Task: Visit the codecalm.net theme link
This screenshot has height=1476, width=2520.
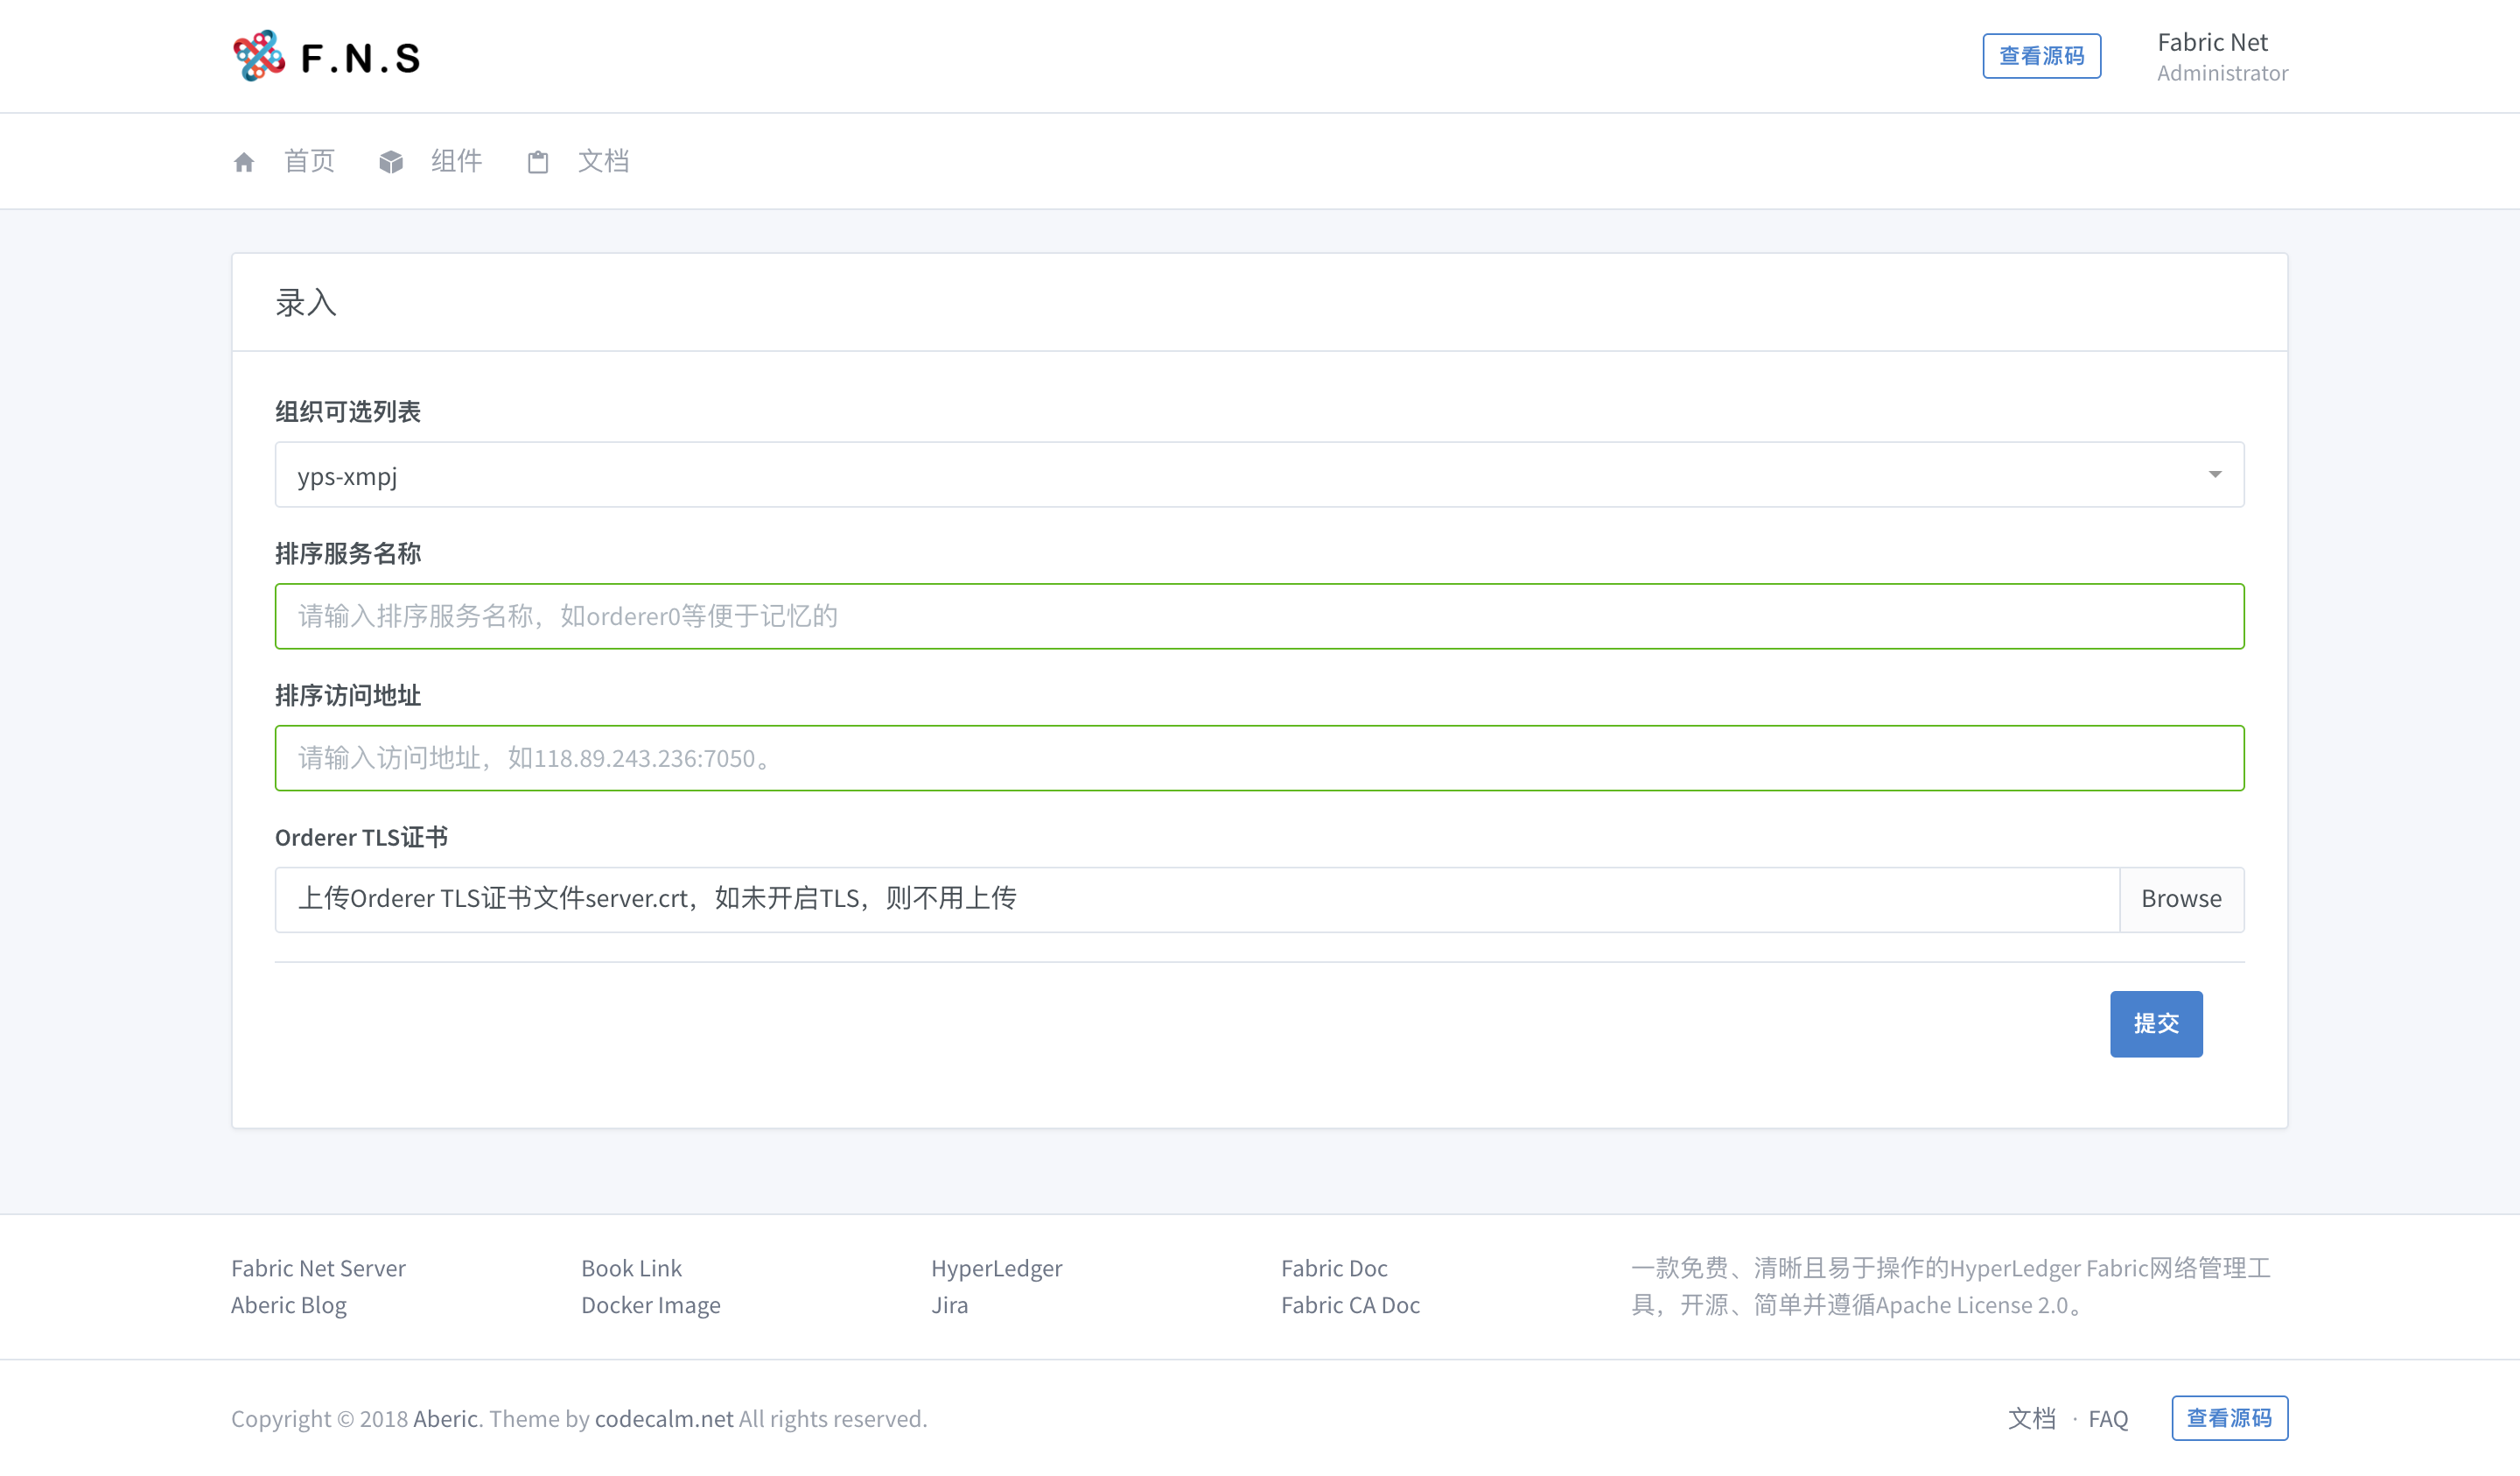Action: pos(663,1418)
